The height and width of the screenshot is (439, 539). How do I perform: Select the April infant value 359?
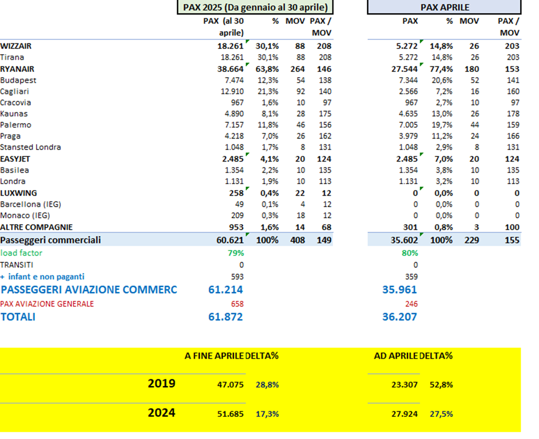[x=411, y=277]
